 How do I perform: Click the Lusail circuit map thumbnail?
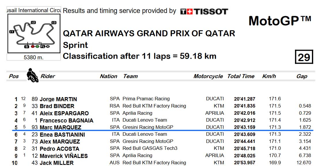34,33
